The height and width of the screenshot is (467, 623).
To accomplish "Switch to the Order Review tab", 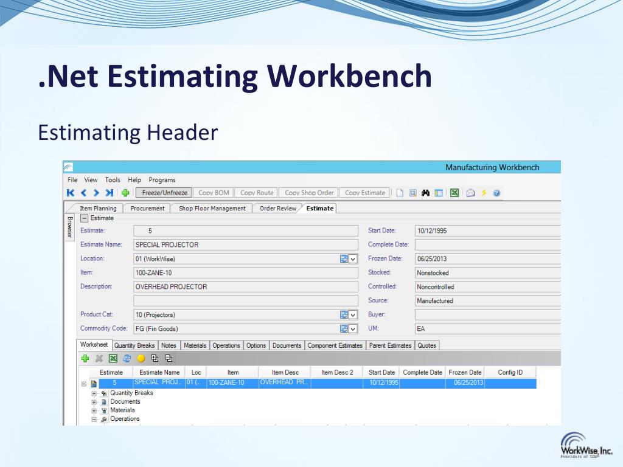I will pyautogui.click(x=277, y=209).
